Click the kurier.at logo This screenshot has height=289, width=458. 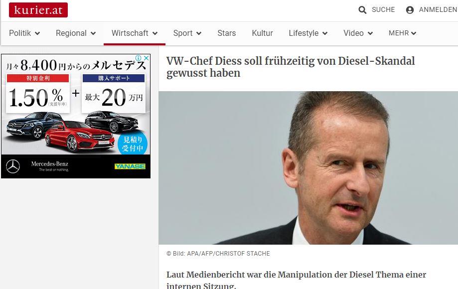click(38, 10)
